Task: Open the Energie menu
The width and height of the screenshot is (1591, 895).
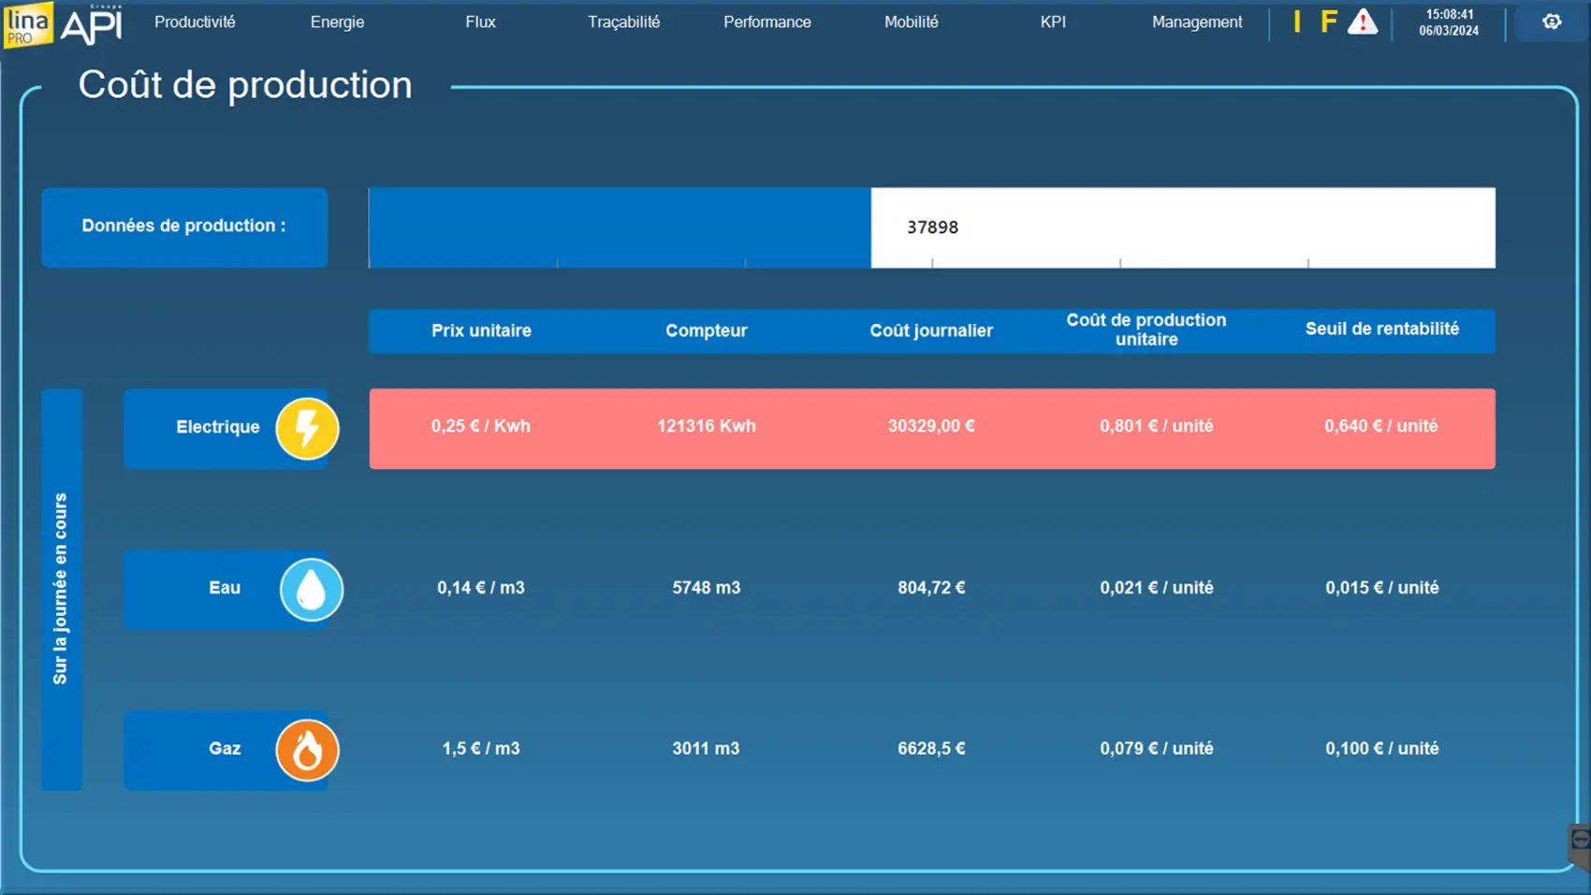Action: tap(337, 22)
